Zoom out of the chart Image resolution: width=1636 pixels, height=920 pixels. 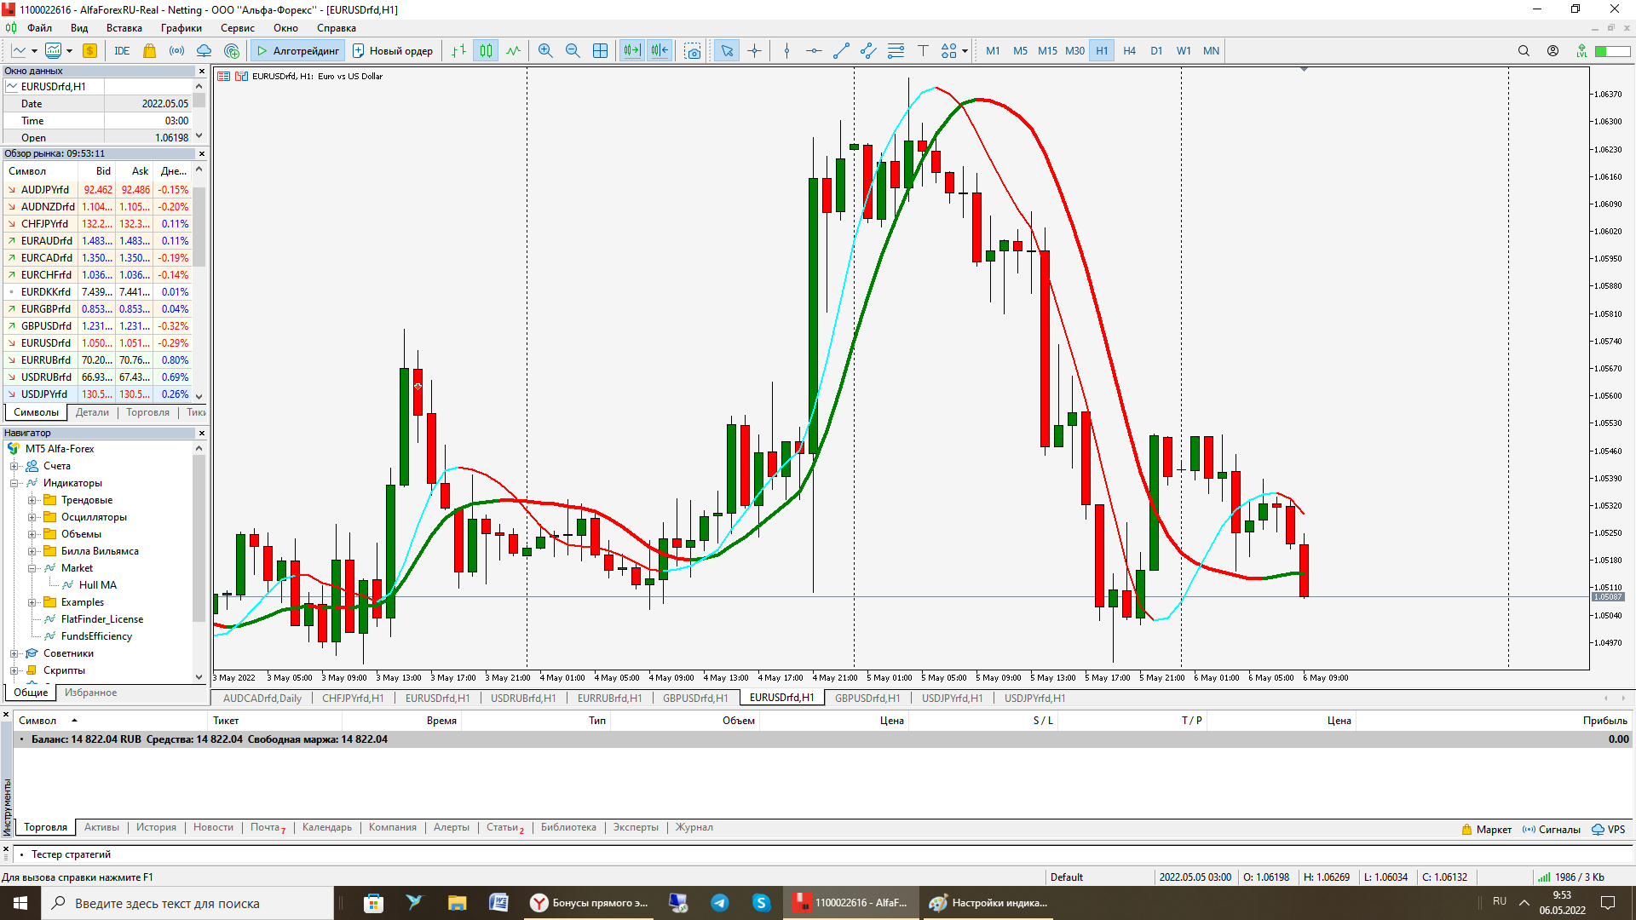[x=573, y=51]
